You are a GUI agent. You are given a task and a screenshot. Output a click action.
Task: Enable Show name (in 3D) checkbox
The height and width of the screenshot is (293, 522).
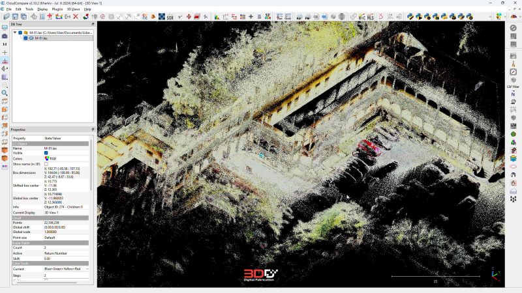point(46,164)
